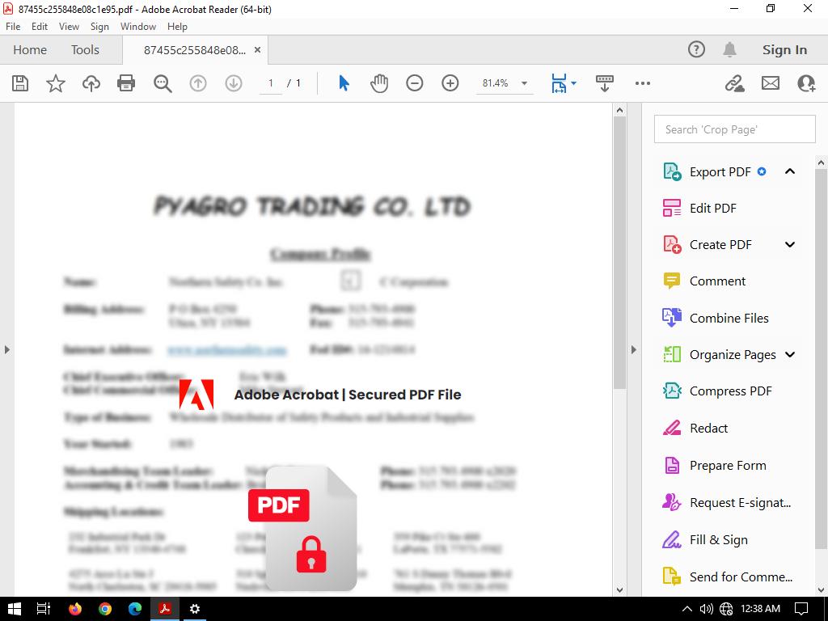Image resolution: width=828 pixels, height=621 pixels.
Task: Open the Window menu
Action: [x=138, y=27]
